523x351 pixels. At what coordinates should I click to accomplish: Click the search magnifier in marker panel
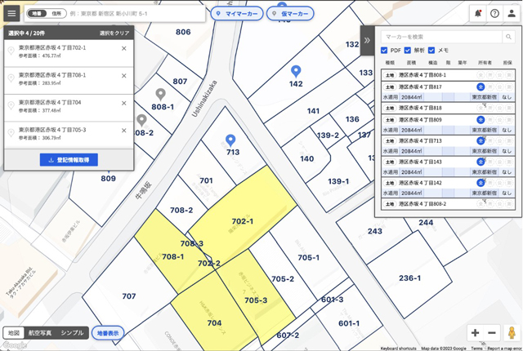(x=508, y=37)
